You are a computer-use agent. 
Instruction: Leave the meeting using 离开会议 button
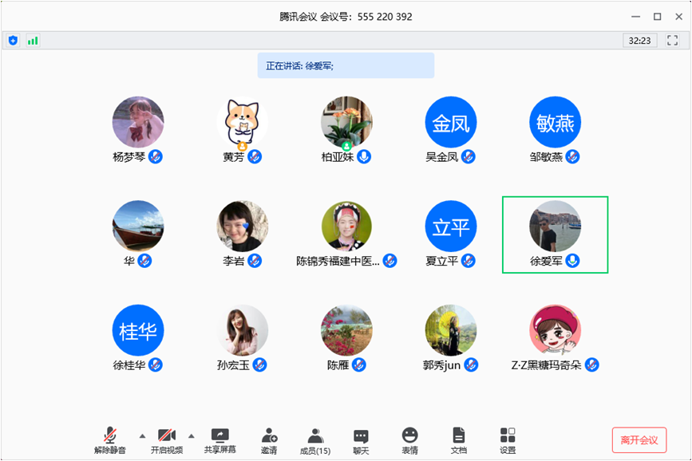point(639,439)
